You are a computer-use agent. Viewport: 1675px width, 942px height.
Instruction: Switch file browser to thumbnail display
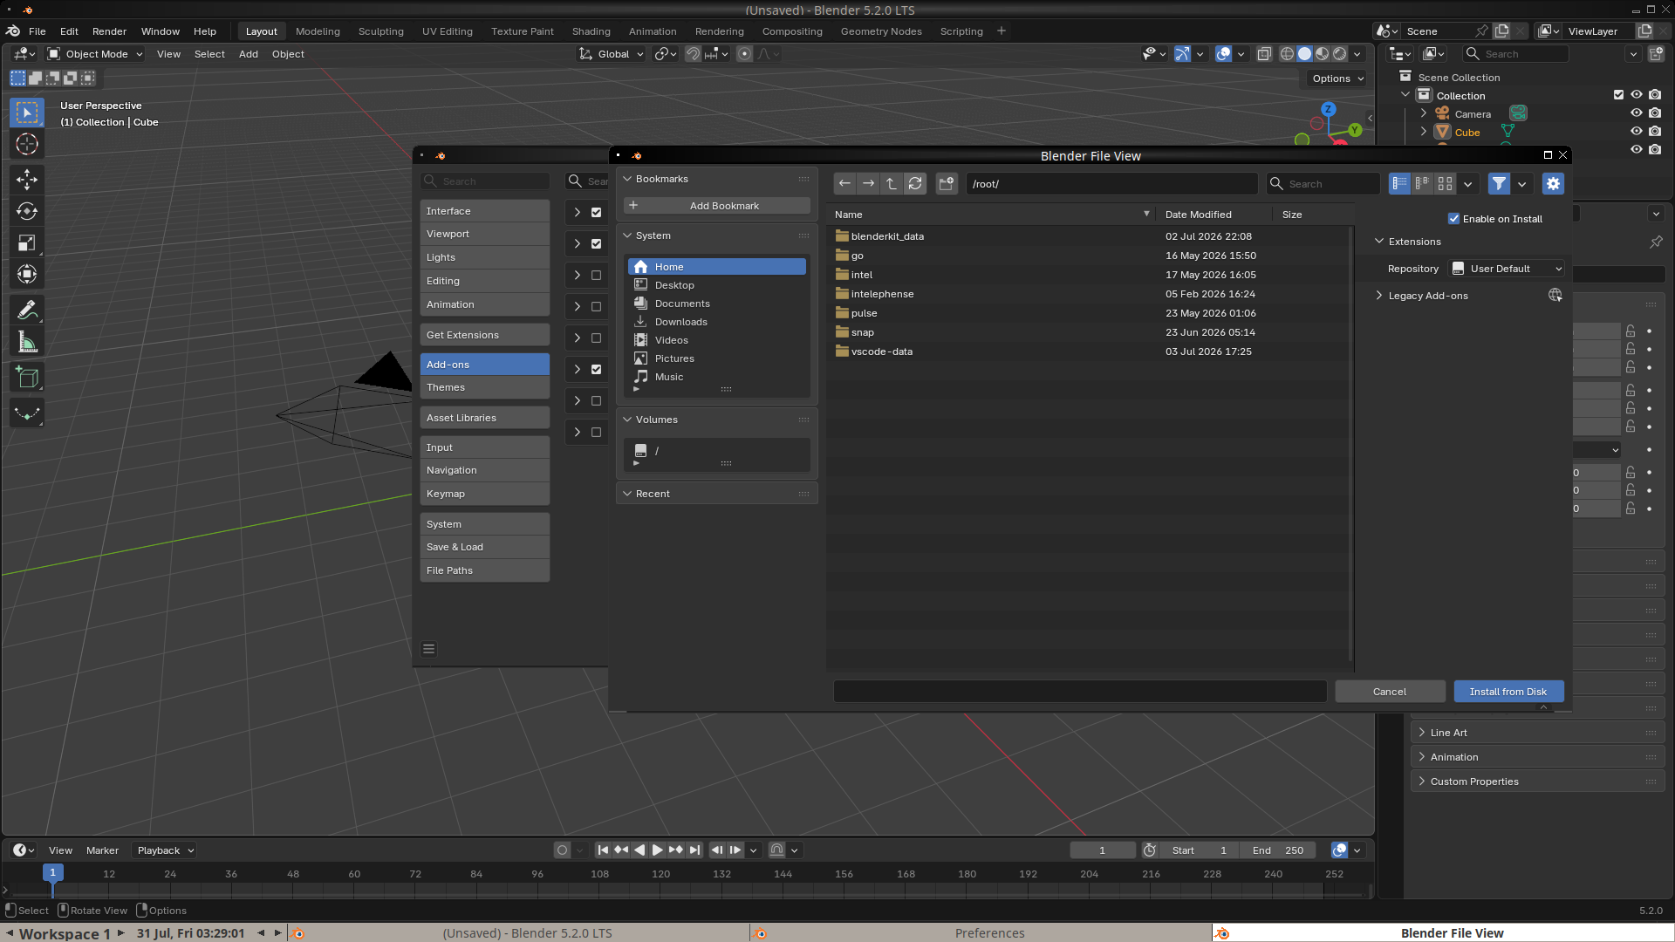(x=1446, y=184)
